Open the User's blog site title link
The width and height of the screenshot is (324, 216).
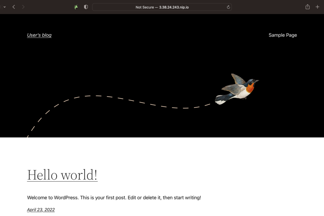coord(39,35)
